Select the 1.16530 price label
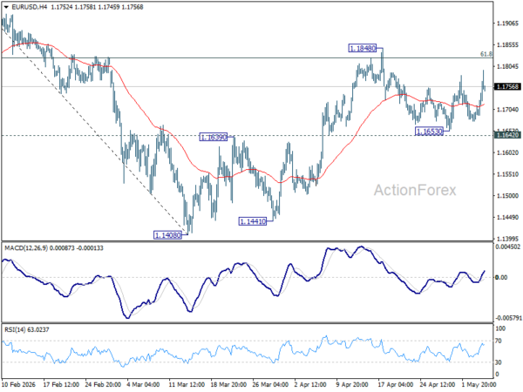Viewport: 523px width, 392px height. (429, 132)
